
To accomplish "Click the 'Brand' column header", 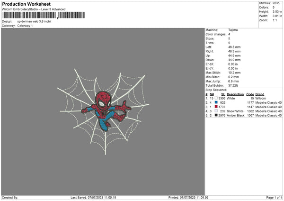I will click(260, 94).
